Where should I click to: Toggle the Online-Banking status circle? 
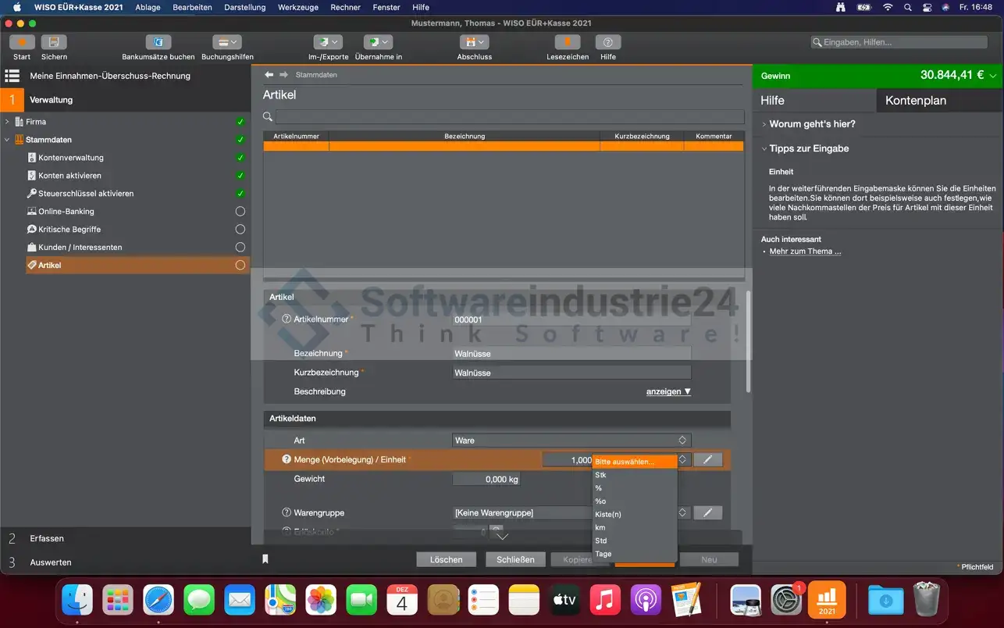(x=240, y=212)
